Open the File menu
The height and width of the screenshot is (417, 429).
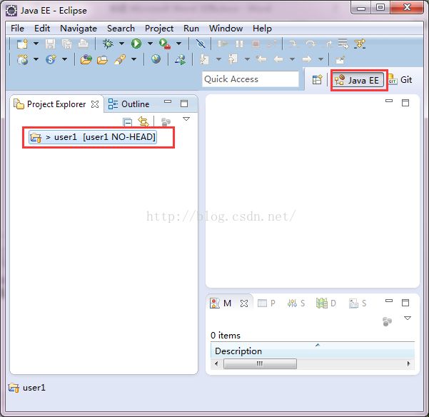[x=17, y=28]
